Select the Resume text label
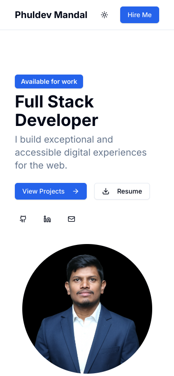The width and height of the screenshot is (174, 376). point(129,191)
